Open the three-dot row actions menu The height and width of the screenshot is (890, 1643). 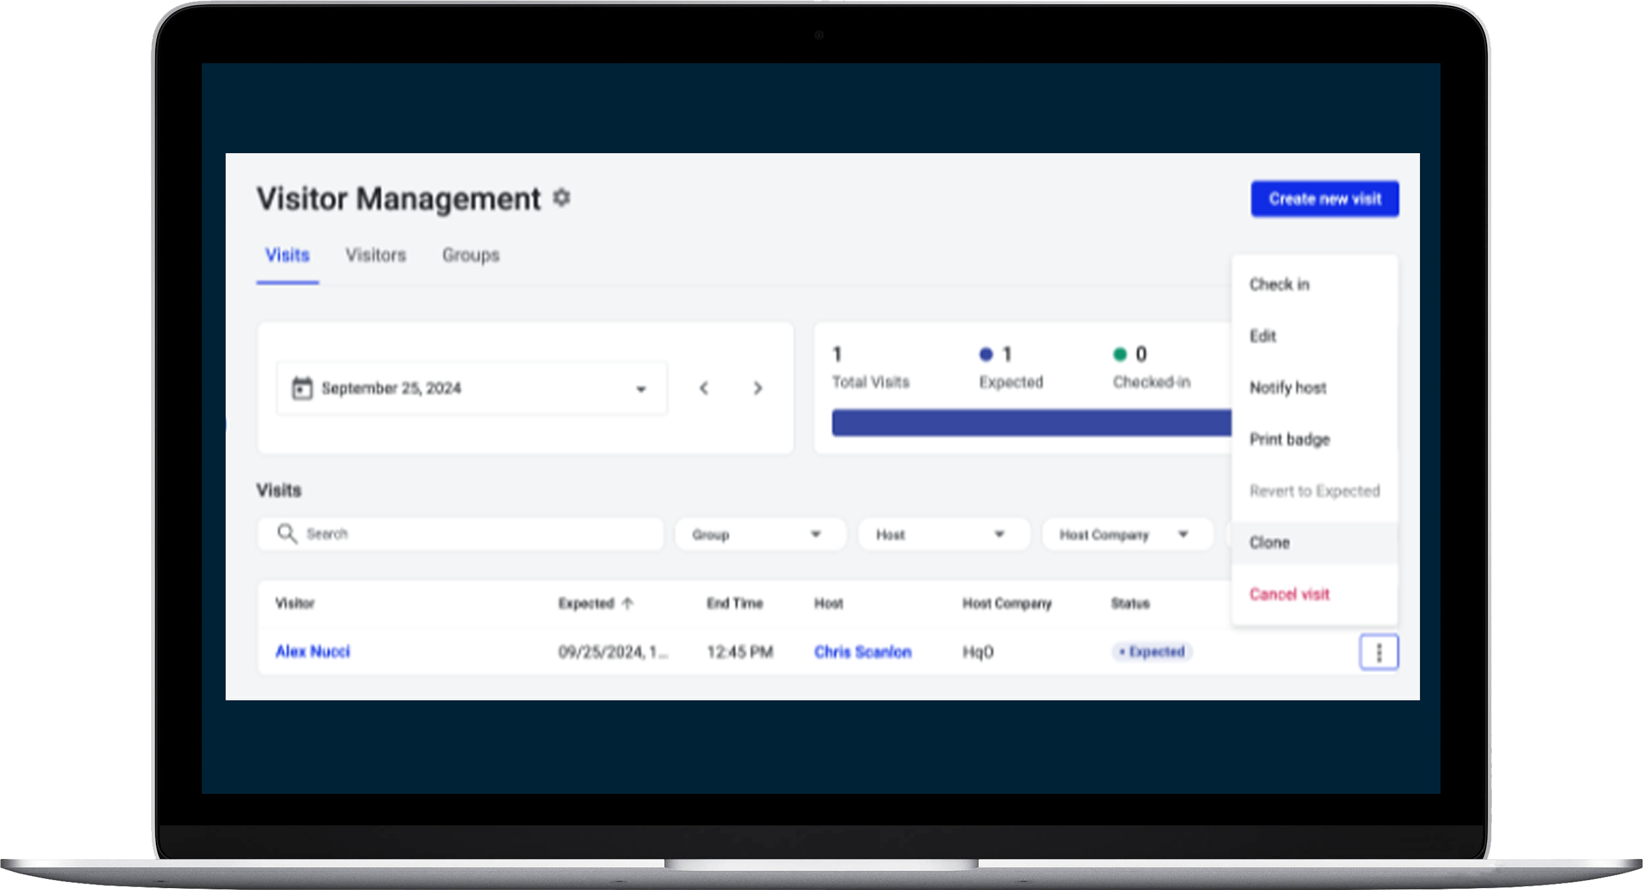(1378, 652)
